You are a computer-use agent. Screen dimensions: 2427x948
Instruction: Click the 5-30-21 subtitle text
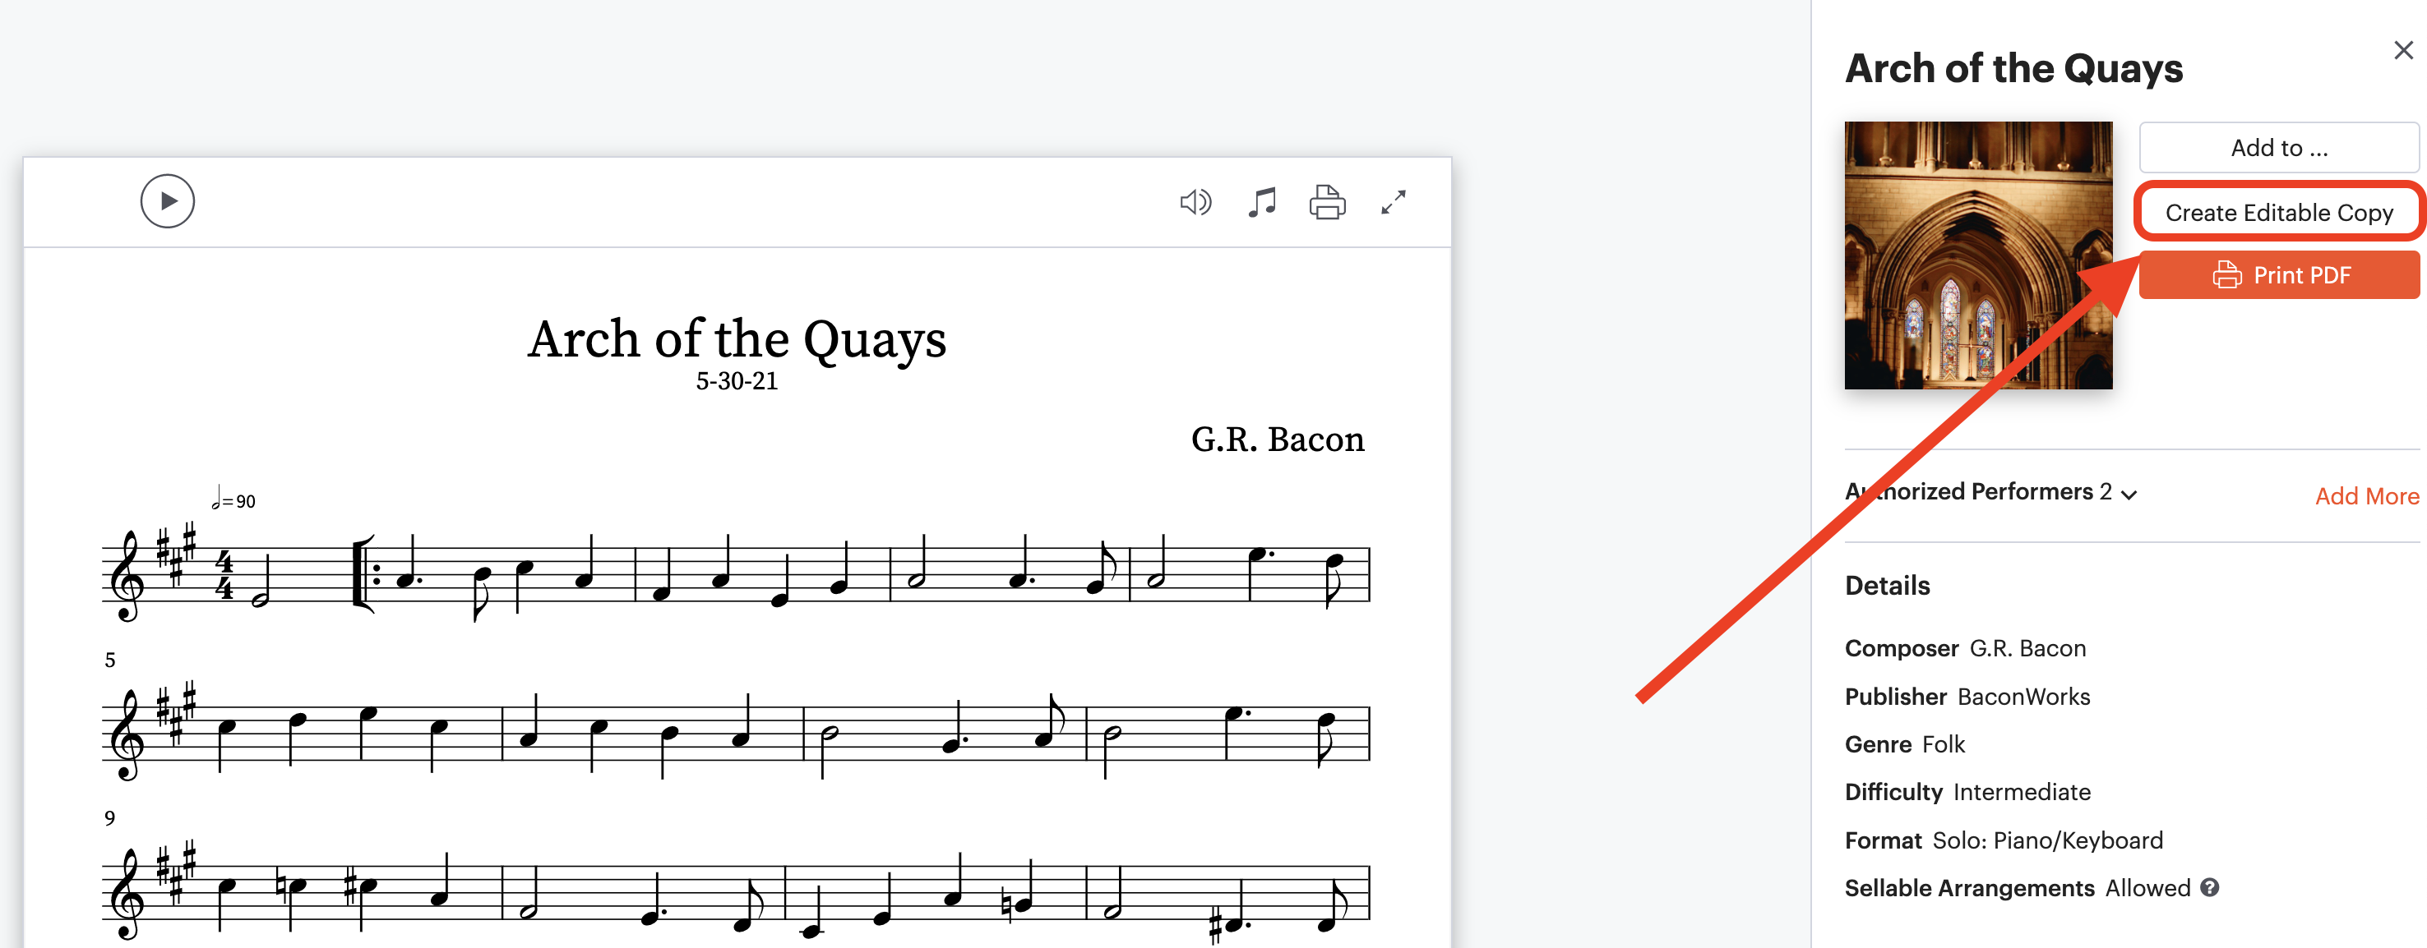(737, 381)
